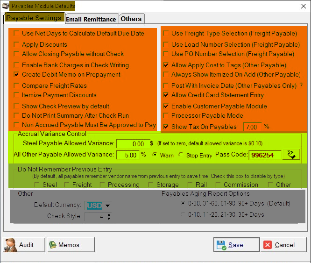The image size is (311, 263).
Task: Enable Bank Charges in Check Writing checkbox
Action: pyautogui.click(x=16, y=65)
